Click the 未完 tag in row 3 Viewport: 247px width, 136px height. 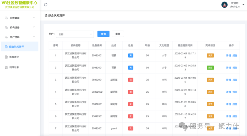[x=210, y=80]
